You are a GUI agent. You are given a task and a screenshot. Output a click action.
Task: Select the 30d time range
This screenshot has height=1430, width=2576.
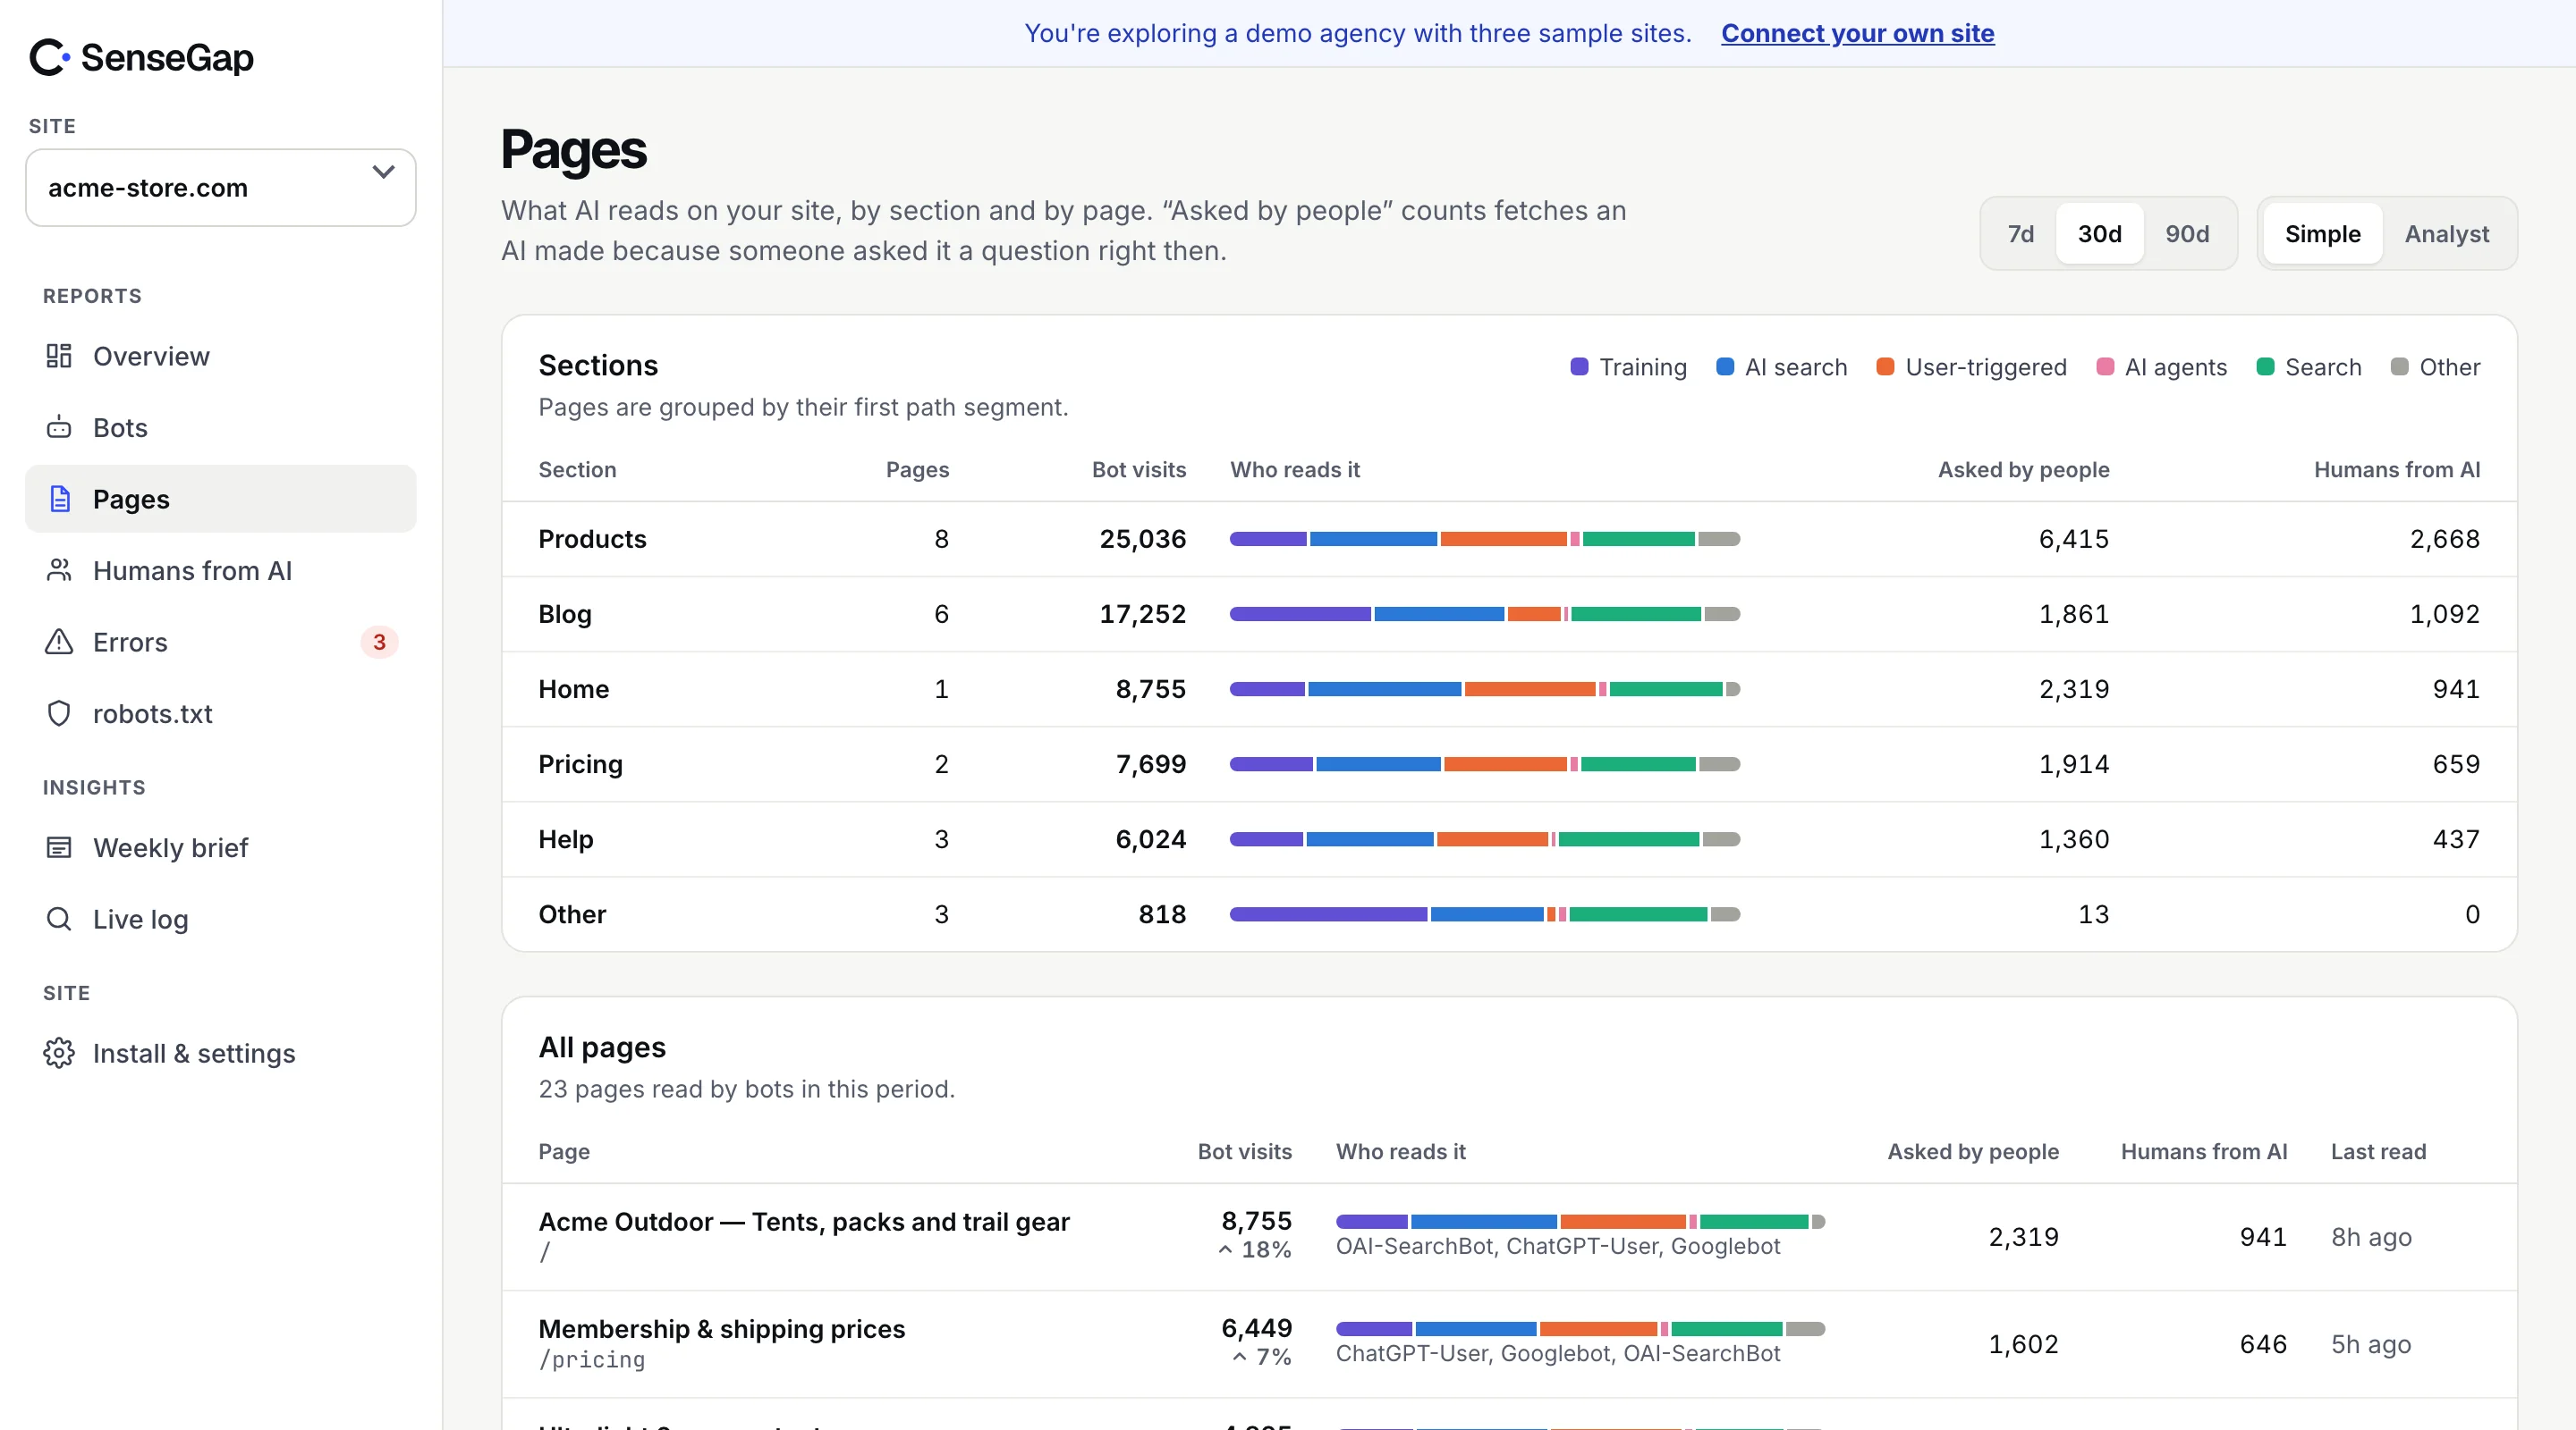[2099, 233]
